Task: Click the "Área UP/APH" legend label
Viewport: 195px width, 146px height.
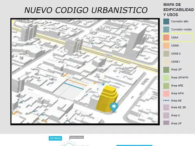Action: pos(180,77)
